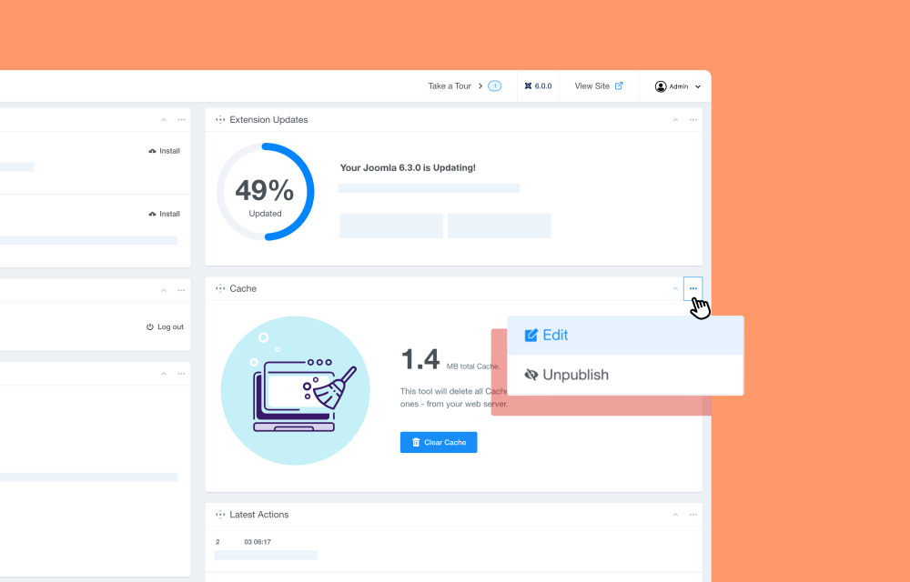This screenshot has width=910, height=582.
Task: Click the Log out link
Action: (x=165, y=326)
